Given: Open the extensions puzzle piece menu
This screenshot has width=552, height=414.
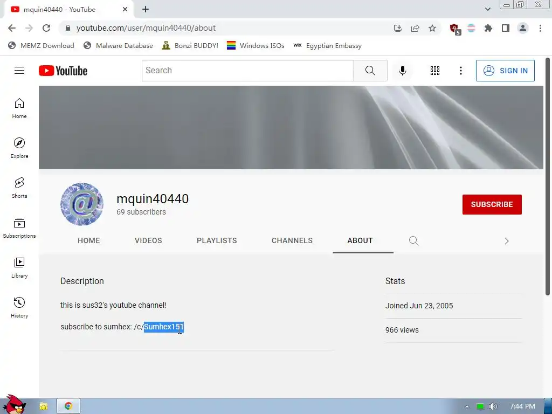Looking at the screenshot, I should point(488,28).
